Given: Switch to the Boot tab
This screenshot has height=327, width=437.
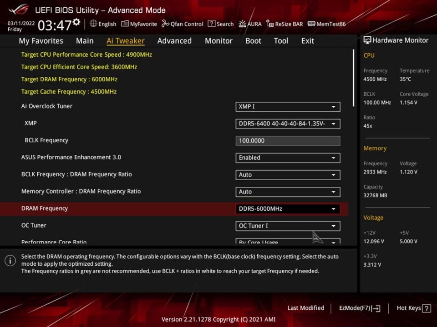Looking at the screenshot, I should [253, 41].
